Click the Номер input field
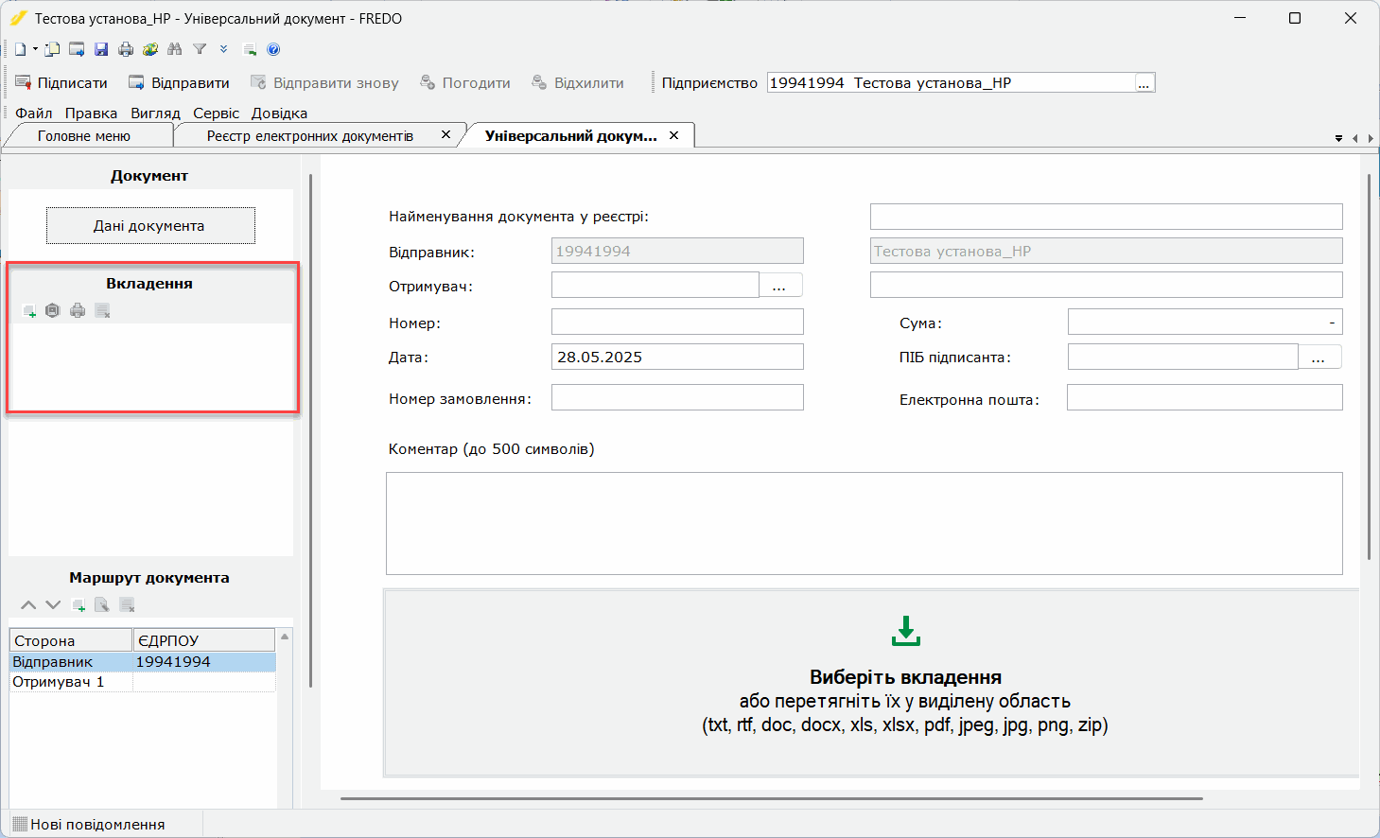1380x838 pixels. (x=677, y=322)
